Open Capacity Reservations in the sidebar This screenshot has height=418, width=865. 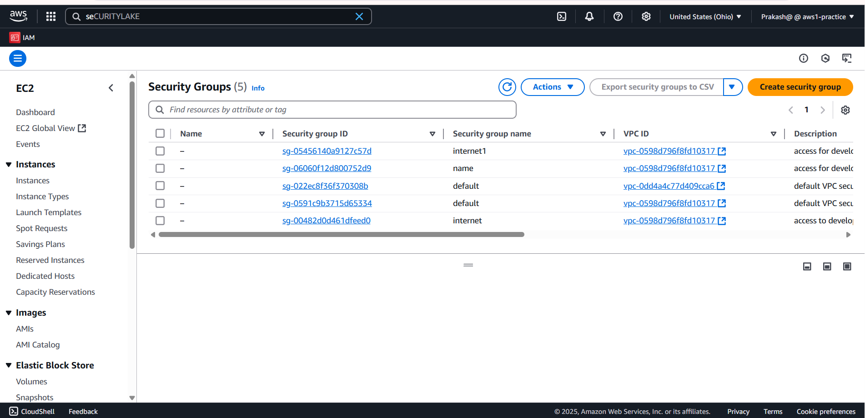(x=55, y=292)
